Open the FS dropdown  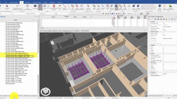click(x=19, y=13)
